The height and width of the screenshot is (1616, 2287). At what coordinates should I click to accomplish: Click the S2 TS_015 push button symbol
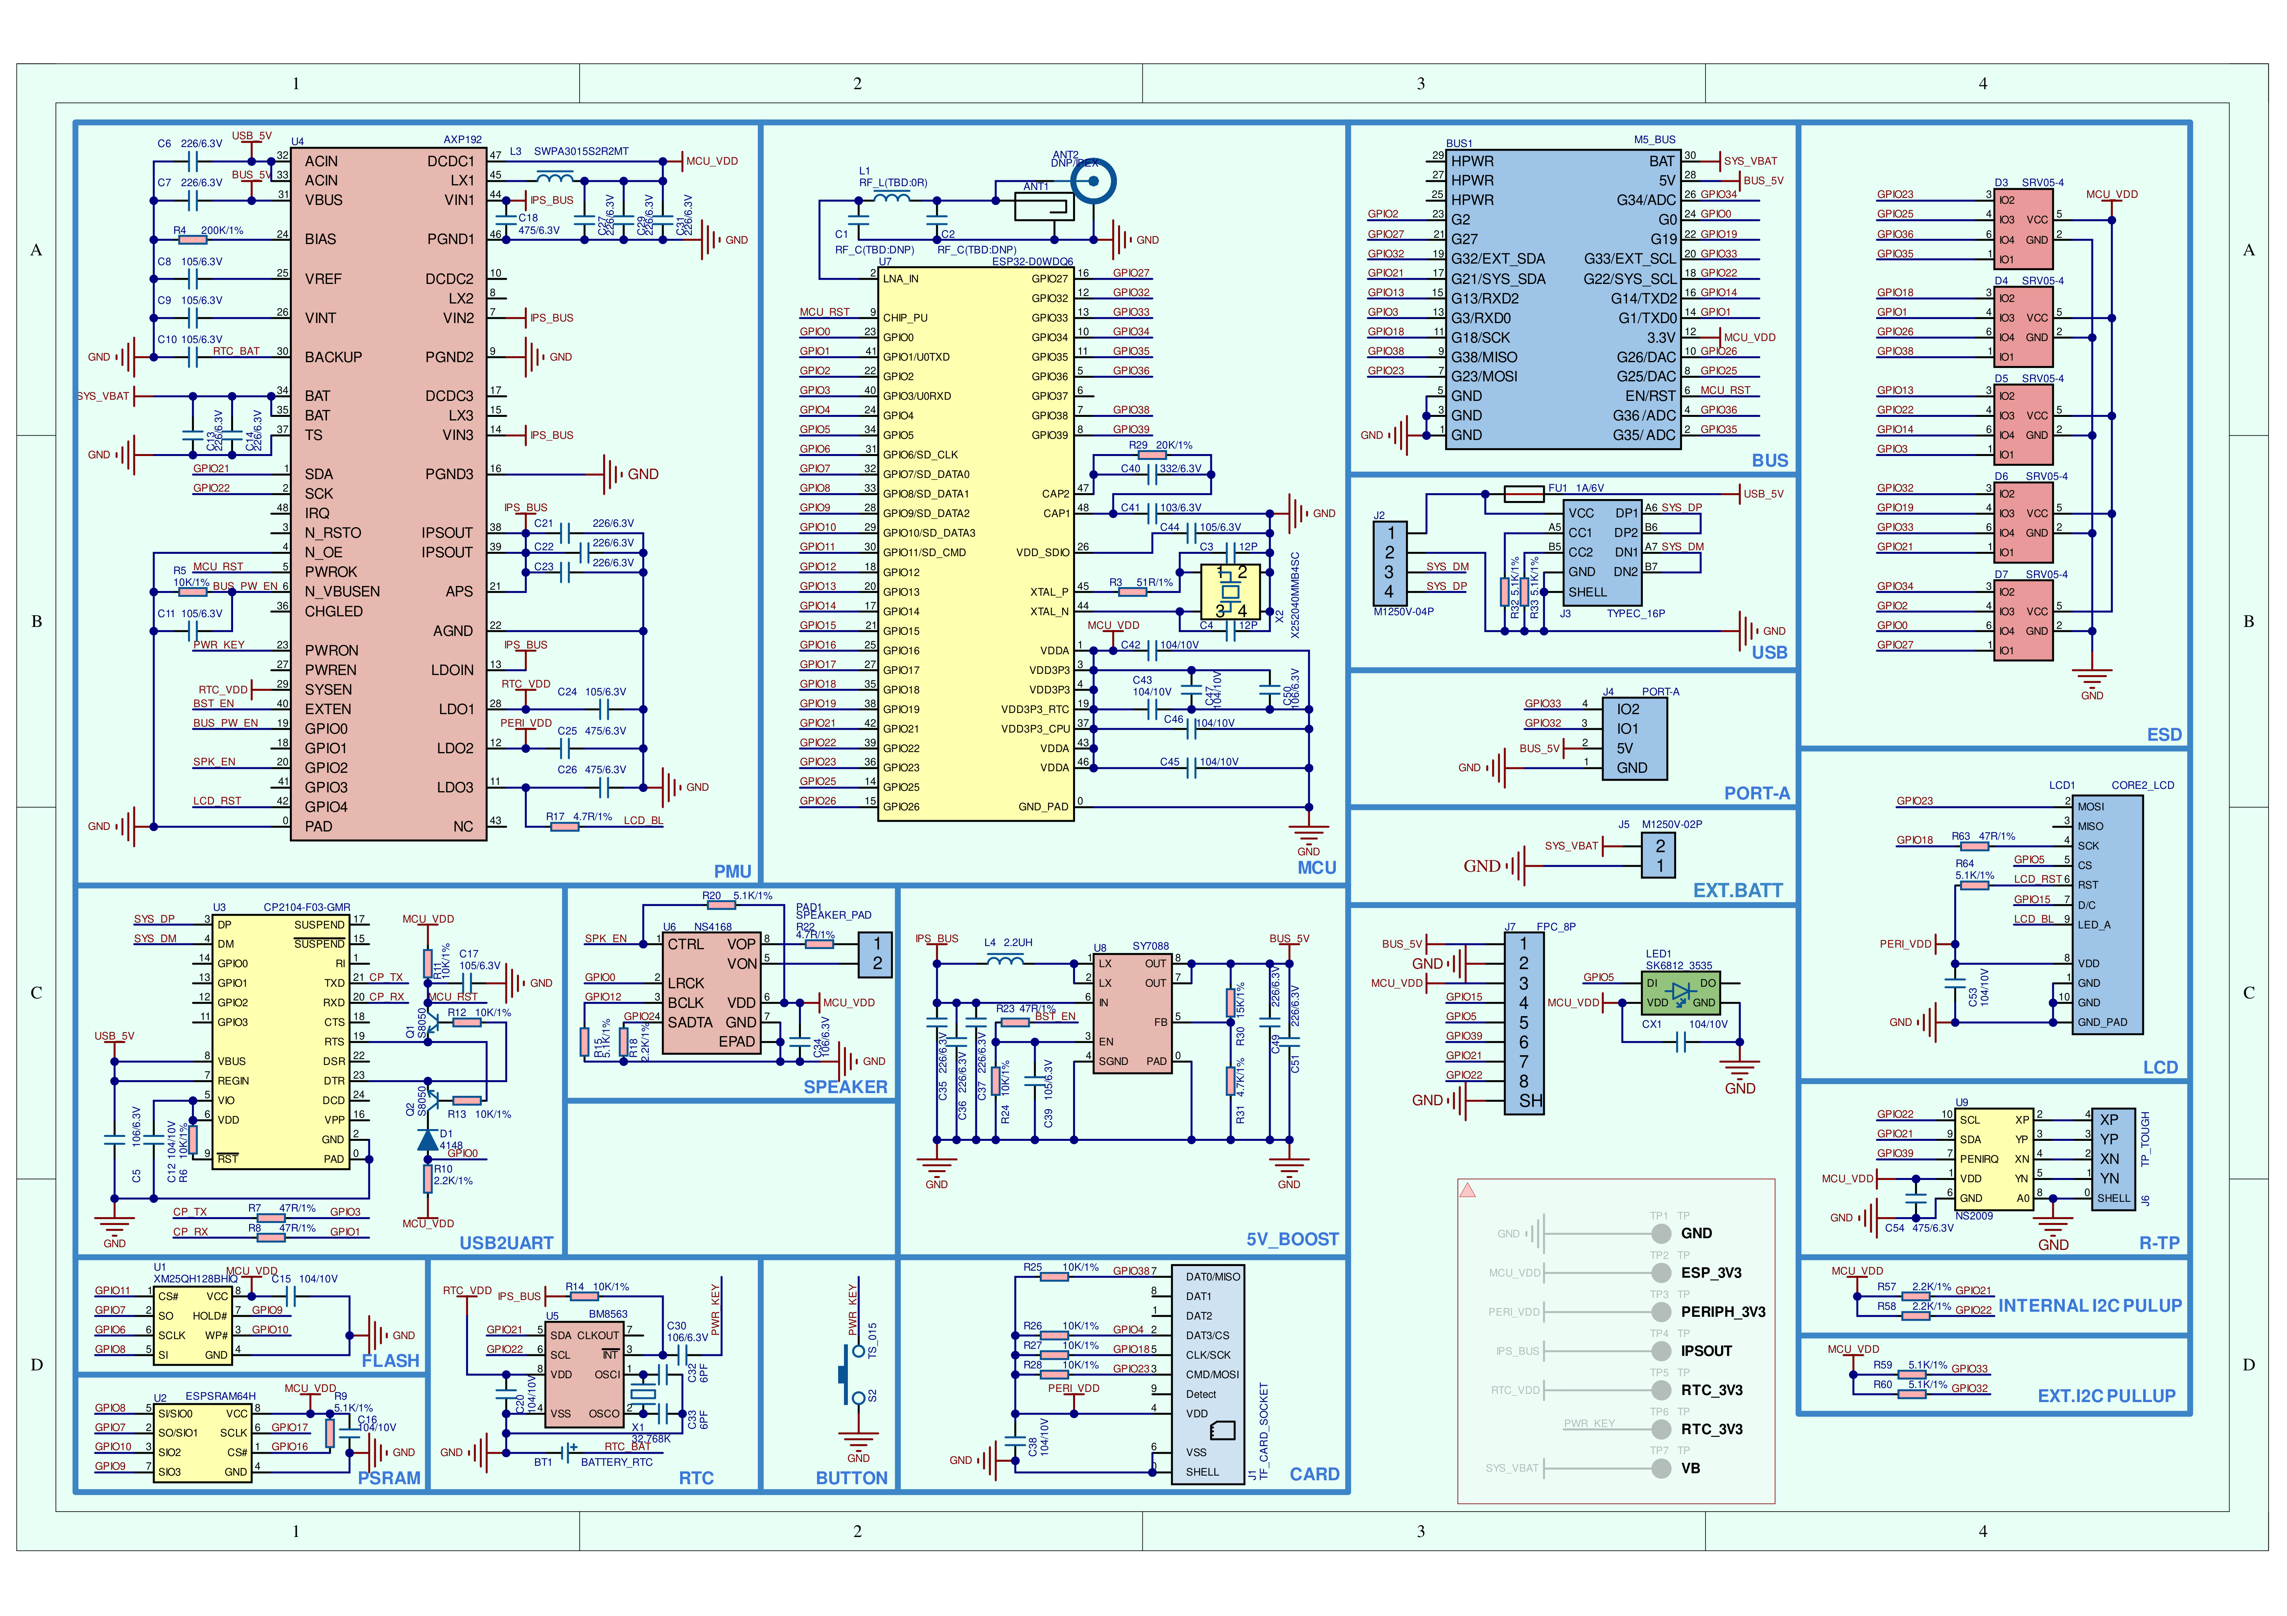click(x=853, y=1375)
